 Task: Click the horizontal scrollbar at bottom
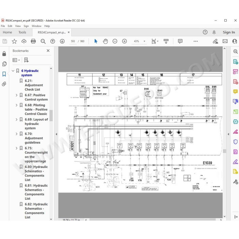pos(152,220)
